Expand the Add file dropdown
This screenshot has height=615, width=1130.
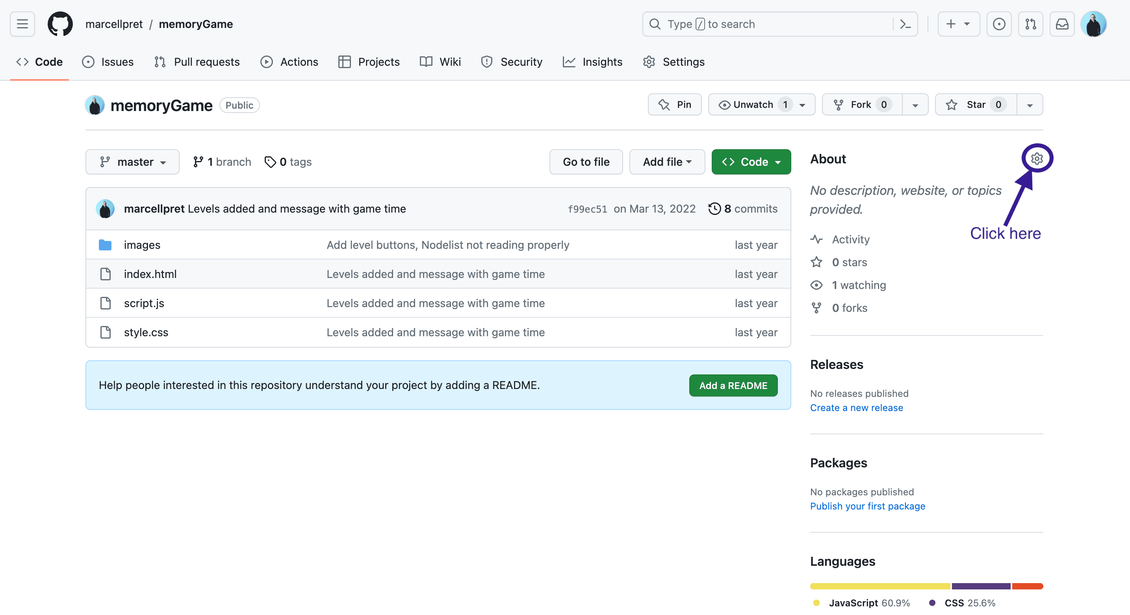666,161
